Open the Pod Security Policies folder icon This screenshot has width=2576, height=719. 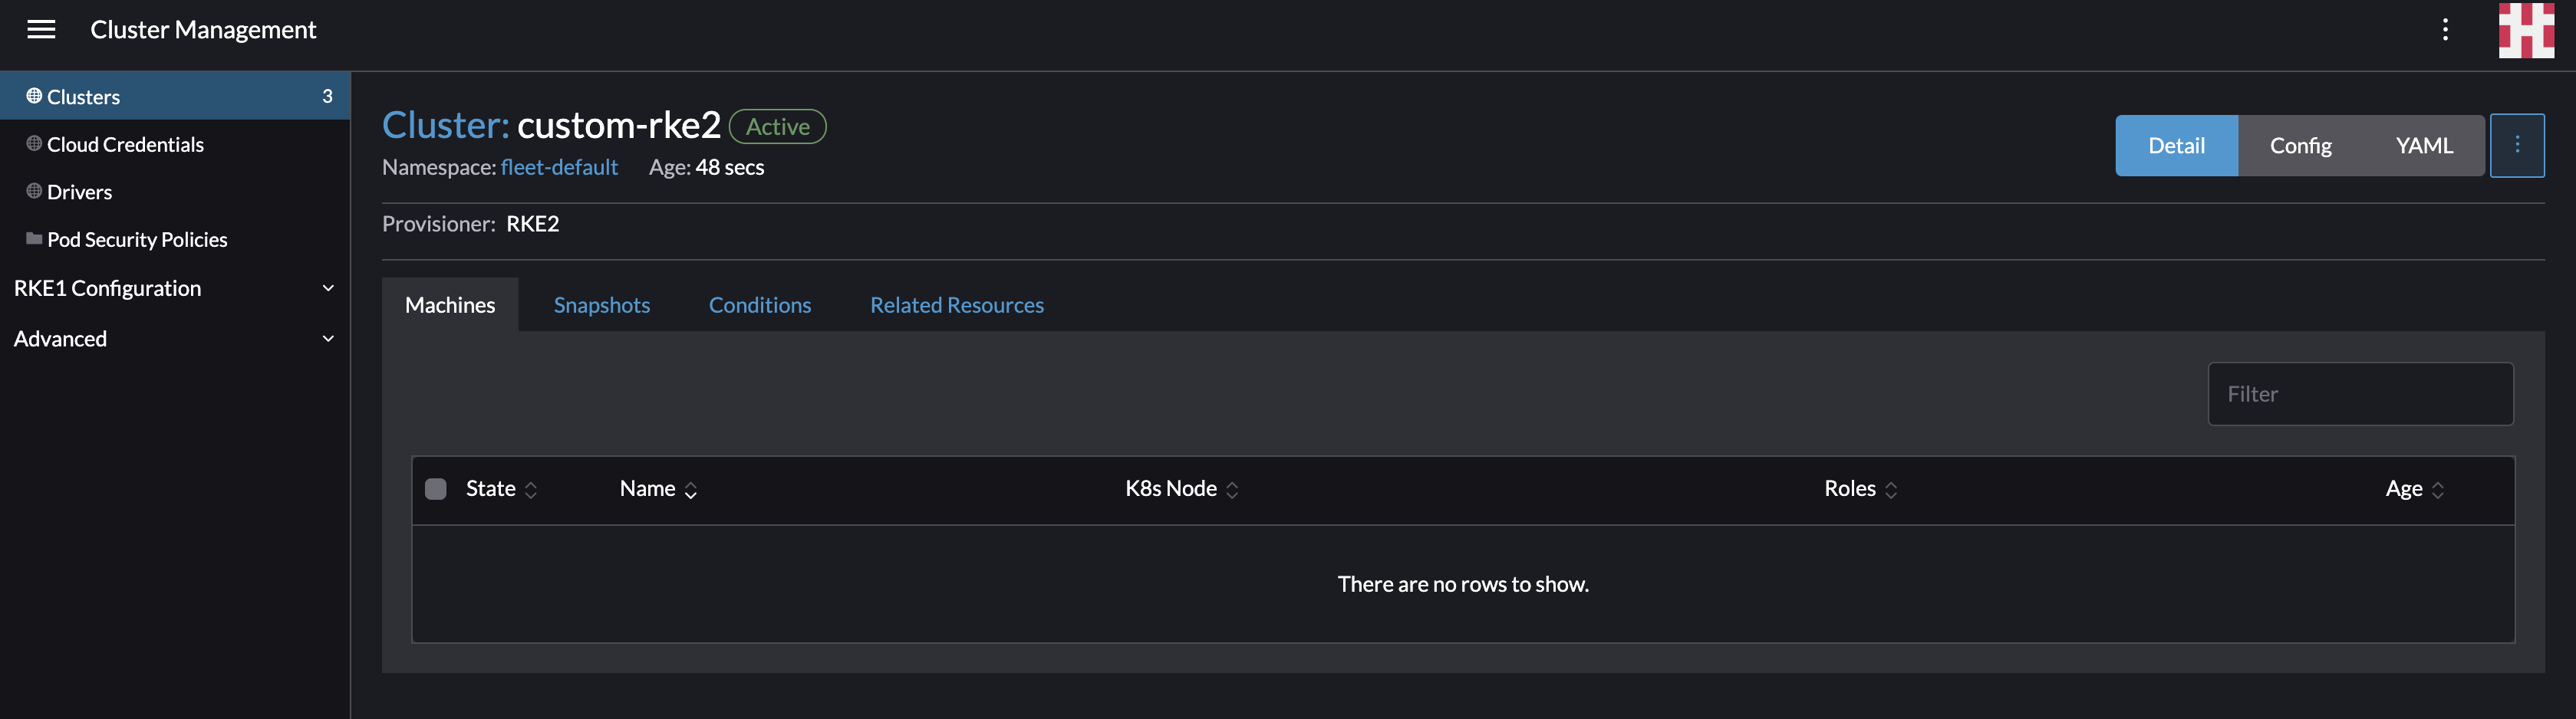(32, 238)
